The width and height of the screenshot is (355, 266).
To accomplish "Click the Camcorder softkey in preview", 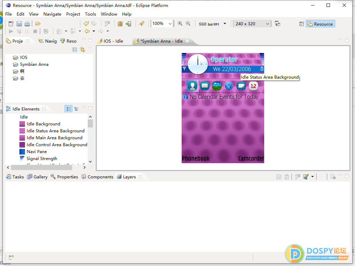I will [x=251, y=159].
